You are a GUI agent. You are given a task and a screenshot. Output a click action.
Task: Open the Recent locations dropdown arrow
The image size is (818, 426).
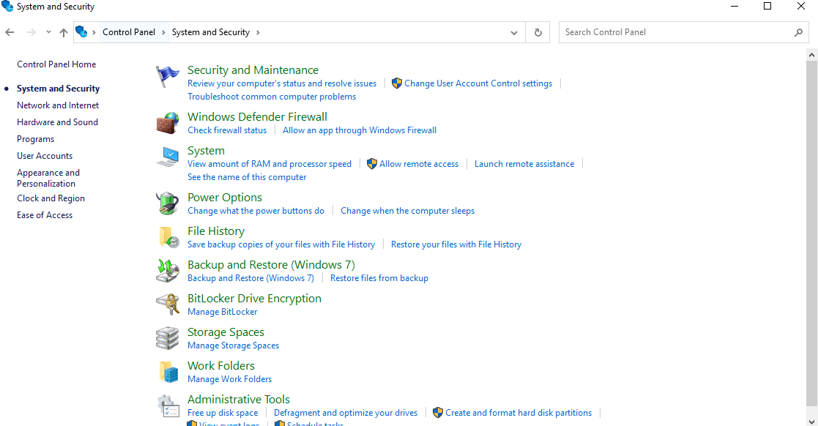[x=48, y=32]
